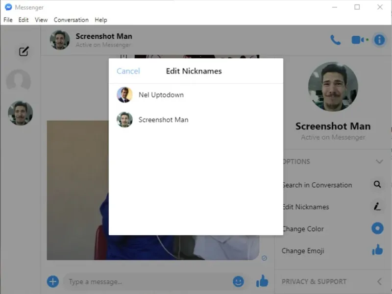Viewport: 392px width, 294px height.
Task: Click the message delivered status circle icon
Action: click(x=264, y=258)
